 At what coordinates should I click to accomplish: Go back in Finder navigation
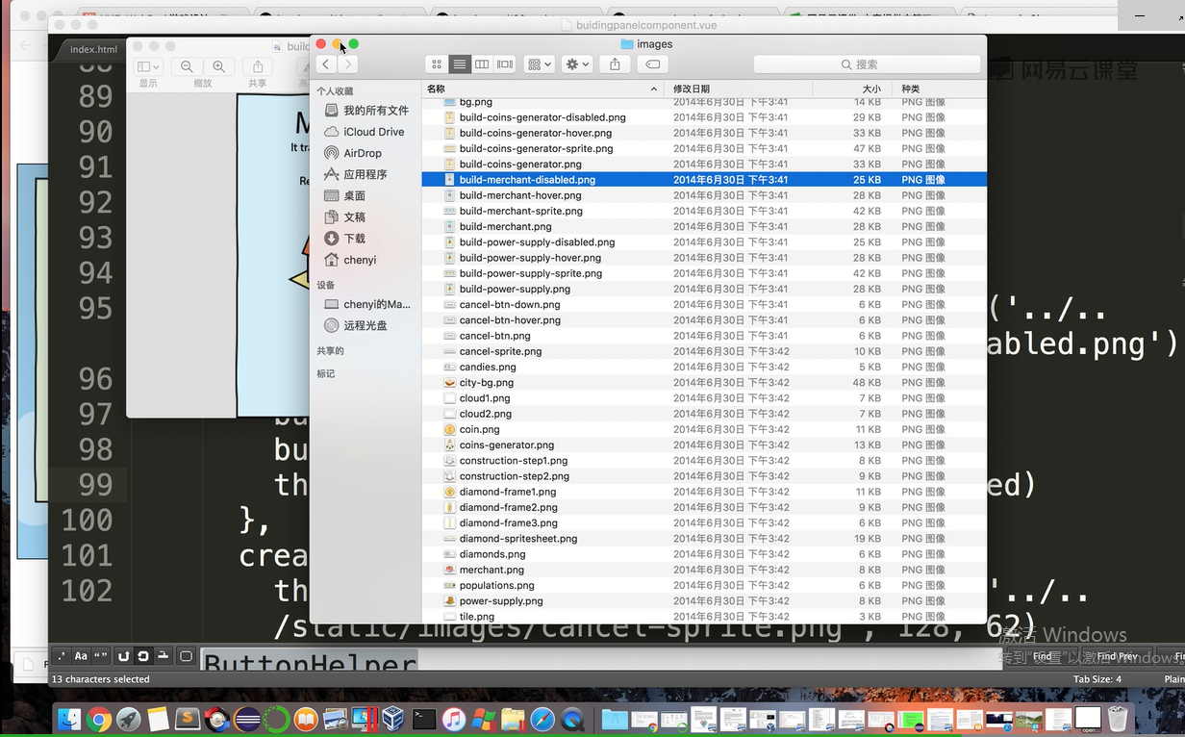[326, 64]
